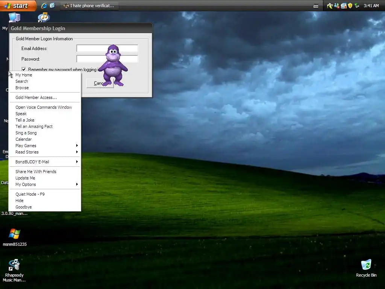385x289 pixels.
Task: Select Sing a Song
Action: click(x=45, y=133)
